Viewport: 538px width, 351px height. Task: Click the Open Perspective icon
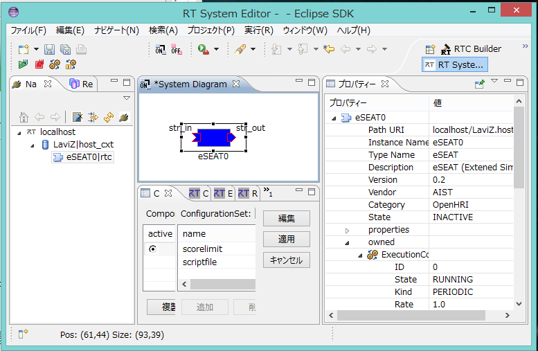tap(430, 49)
